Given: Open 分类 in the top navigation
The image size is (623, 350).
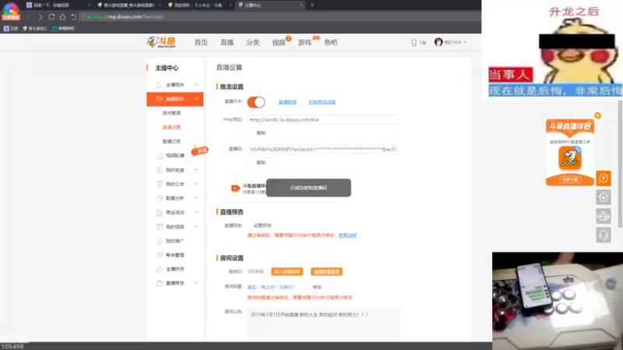Looking at the screenshot, I should [x=252, y=43].
